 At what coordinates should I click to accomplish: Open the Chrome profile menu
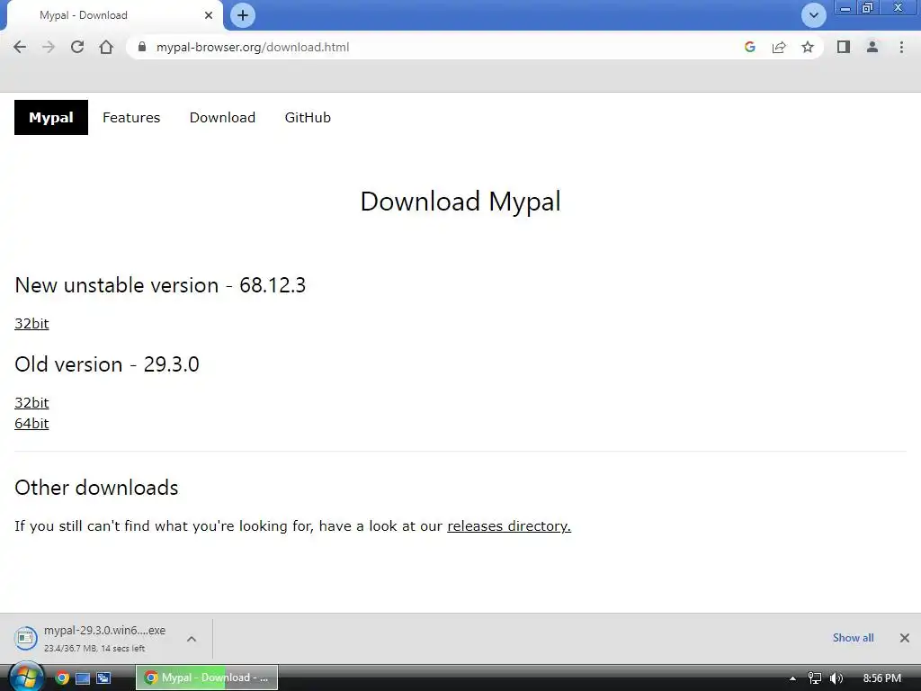point(872,47)
